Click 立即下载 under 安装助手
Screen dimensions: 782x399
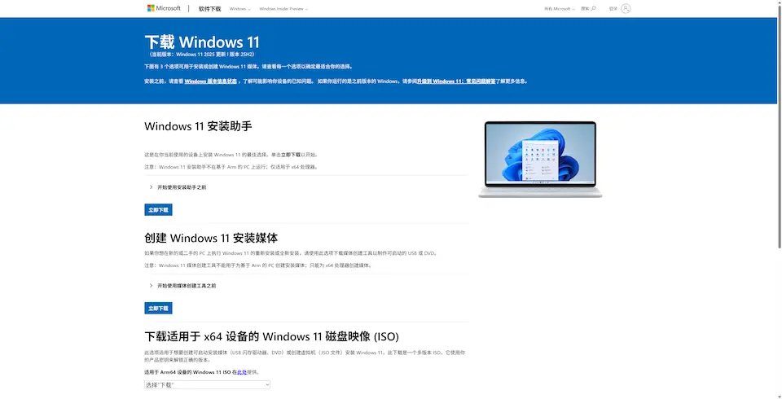[159, 210]
